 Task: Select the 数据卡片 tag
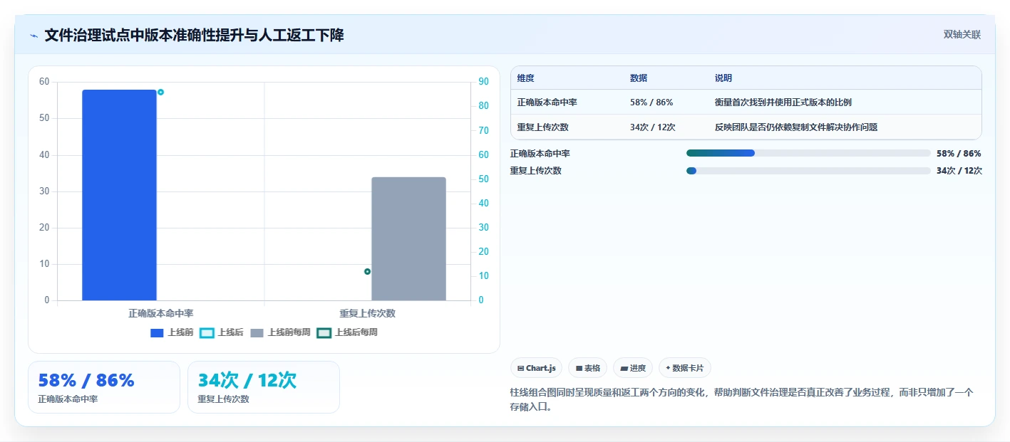pos(684,368)
